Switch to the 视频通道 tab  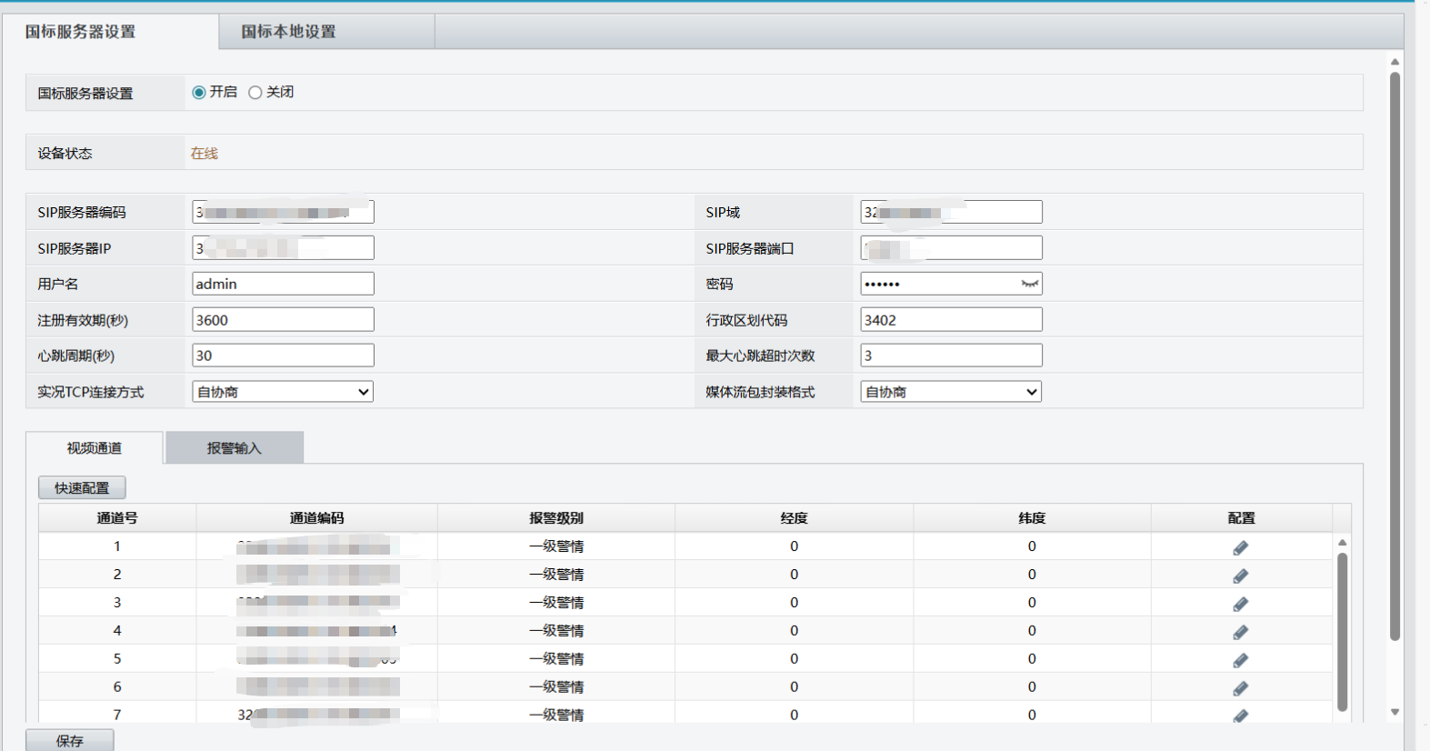[94, 448]
